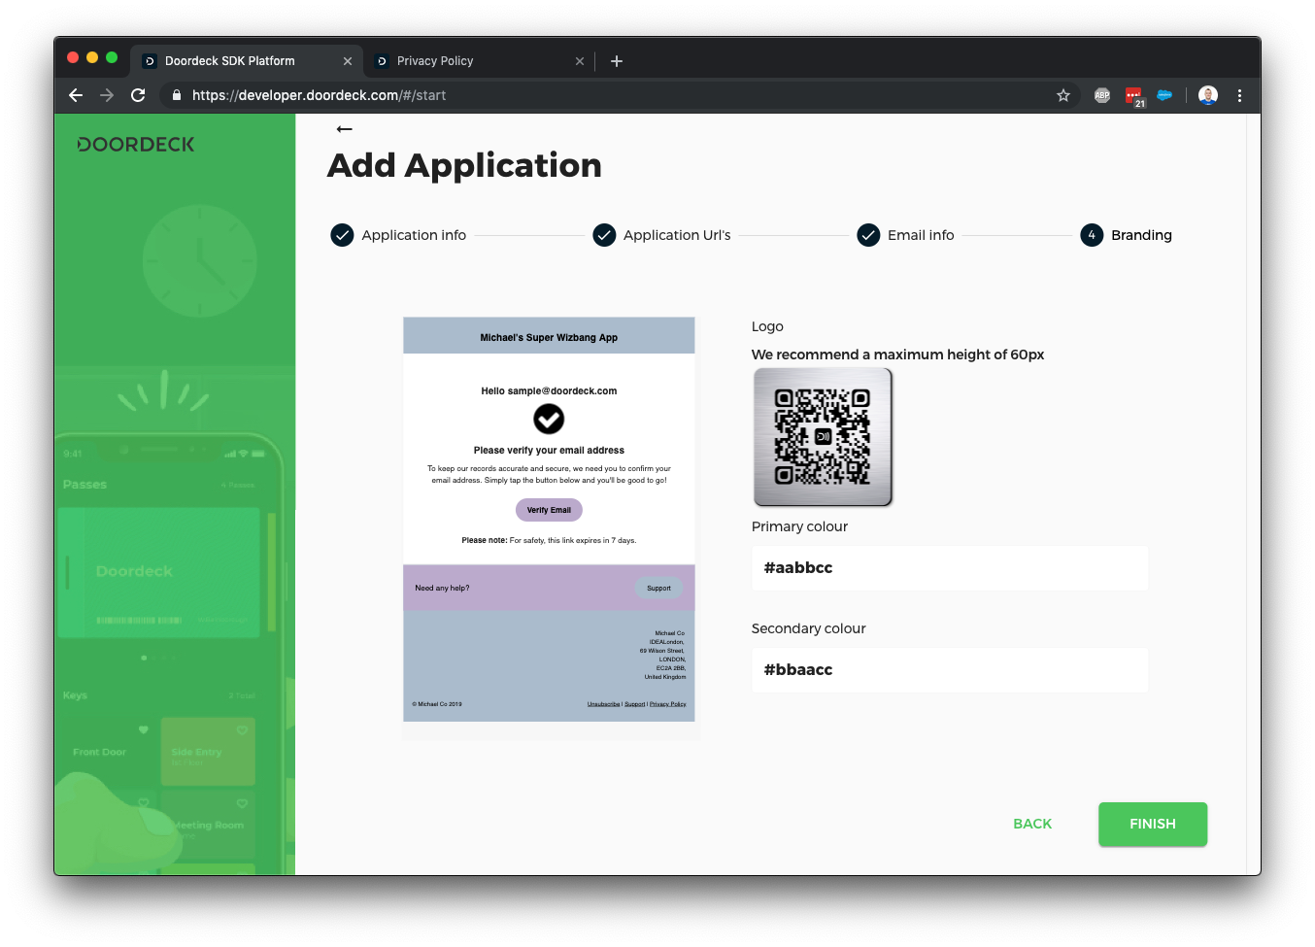Edit the Primary colour field #aabbcc

(949, 568)
